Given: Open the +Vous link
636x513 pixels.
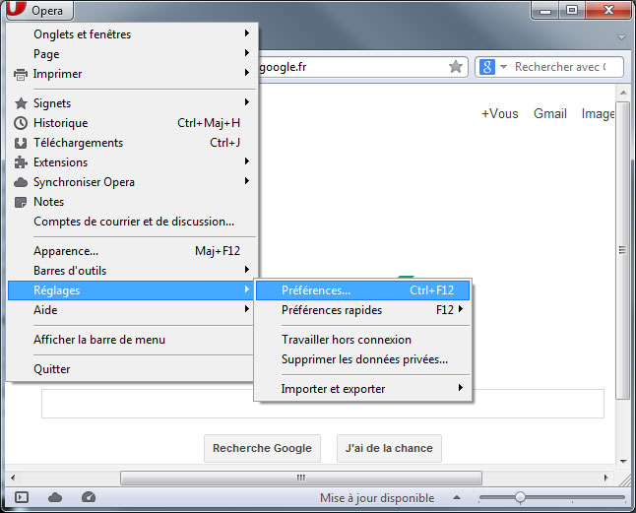Looking at the screenshot, I should point(500,113).
